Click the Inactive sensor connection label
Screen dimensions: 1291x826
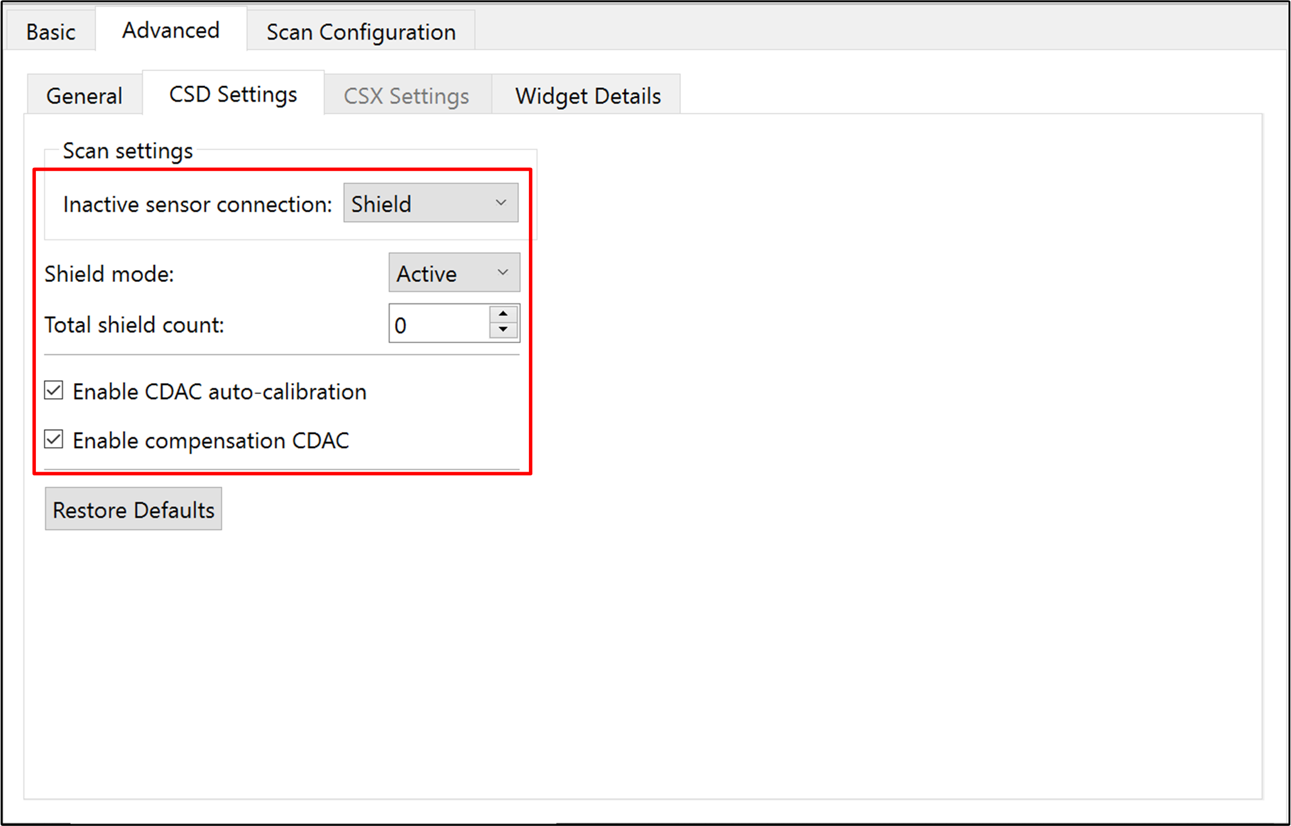point(197,204)
